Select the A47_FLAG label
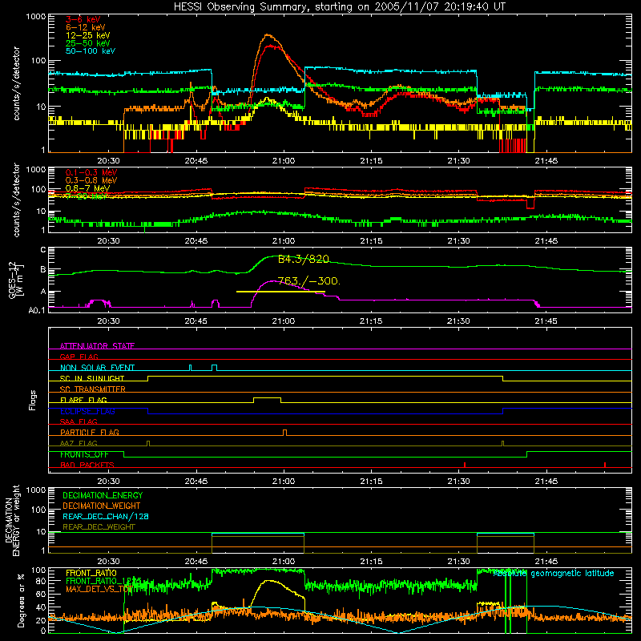This screenshot has height=641, width=641. coord(79,443)
